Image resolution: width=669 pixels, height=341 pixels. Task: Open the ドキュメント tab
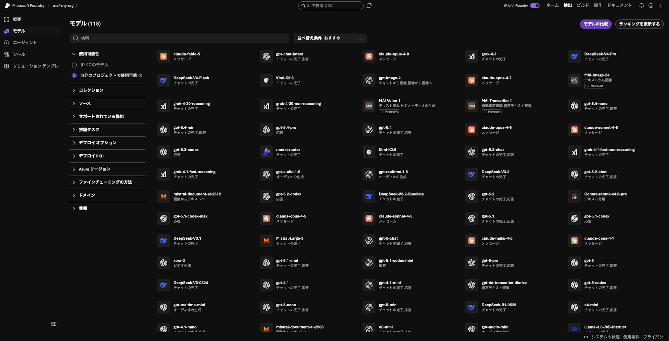[619, 5]
